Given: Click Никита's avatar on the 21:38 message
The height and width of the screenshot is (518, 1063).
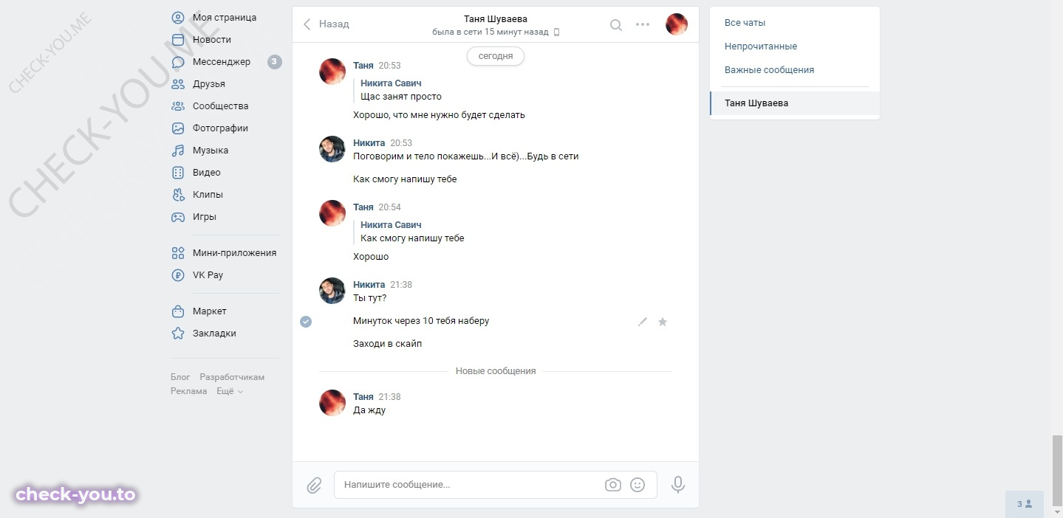Looking at the screenshot, I should point(332,291).
